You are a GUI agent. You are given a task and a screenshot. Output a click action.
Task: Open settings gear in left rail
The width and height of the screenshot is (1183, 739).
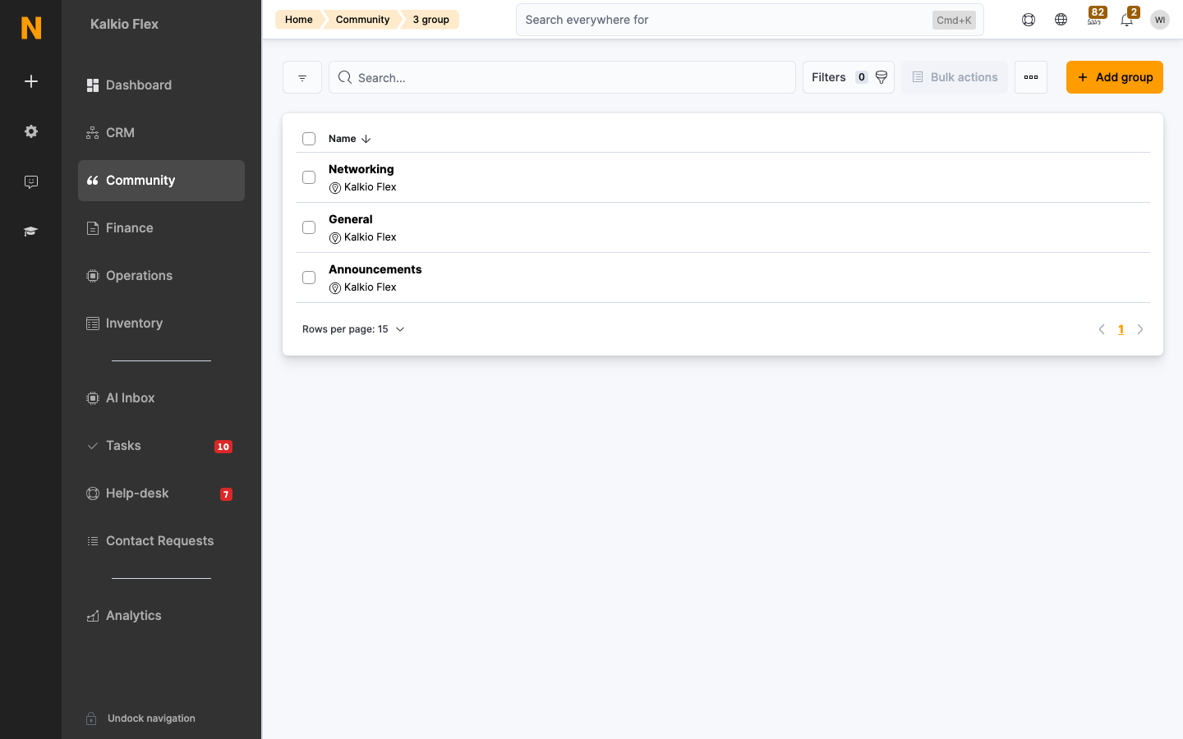point(31,131)
